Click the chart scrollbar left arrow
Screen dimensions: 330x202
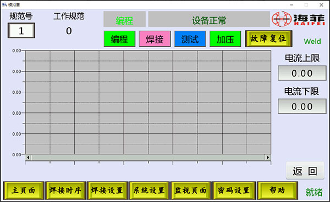point(28,158)
